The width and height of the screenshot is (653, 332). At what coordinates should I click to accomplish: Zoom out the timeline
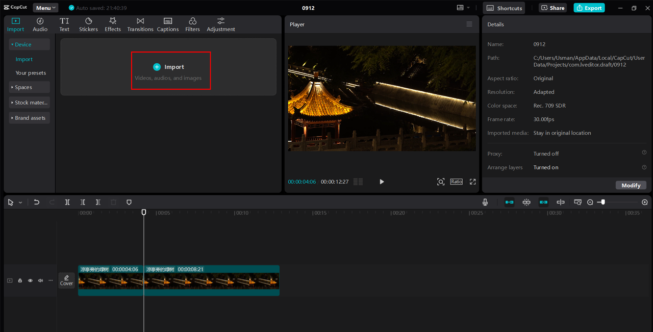[x=590, y=202]
